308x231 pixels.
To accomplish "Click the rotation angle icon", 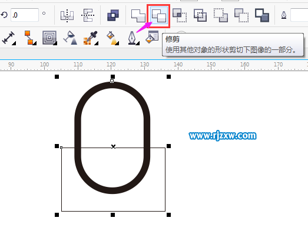I will point(4,15).
